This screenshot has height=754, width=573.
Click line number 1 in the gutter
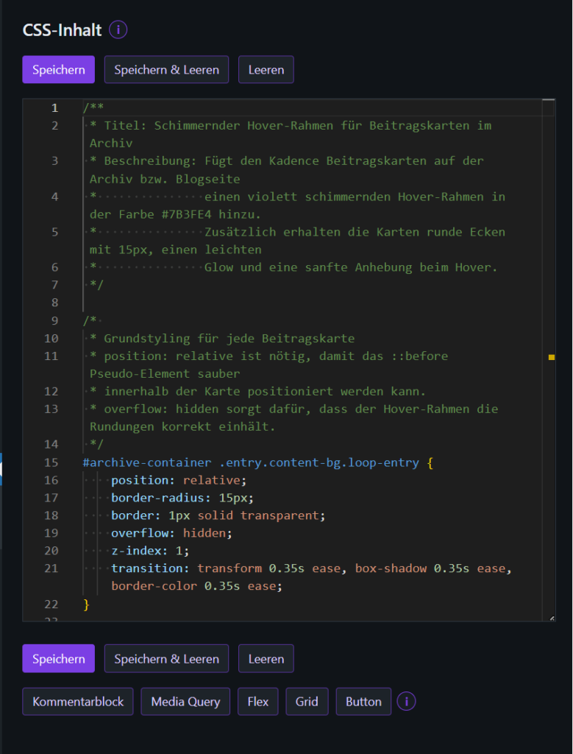[54, 108]
